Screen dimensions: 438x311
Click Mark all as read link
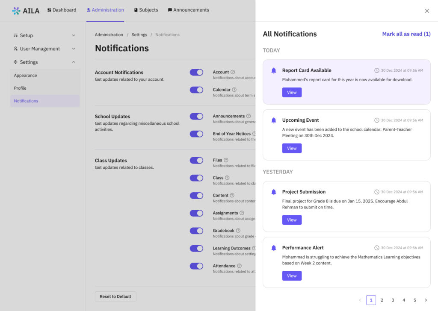click(x=406, y=34)
